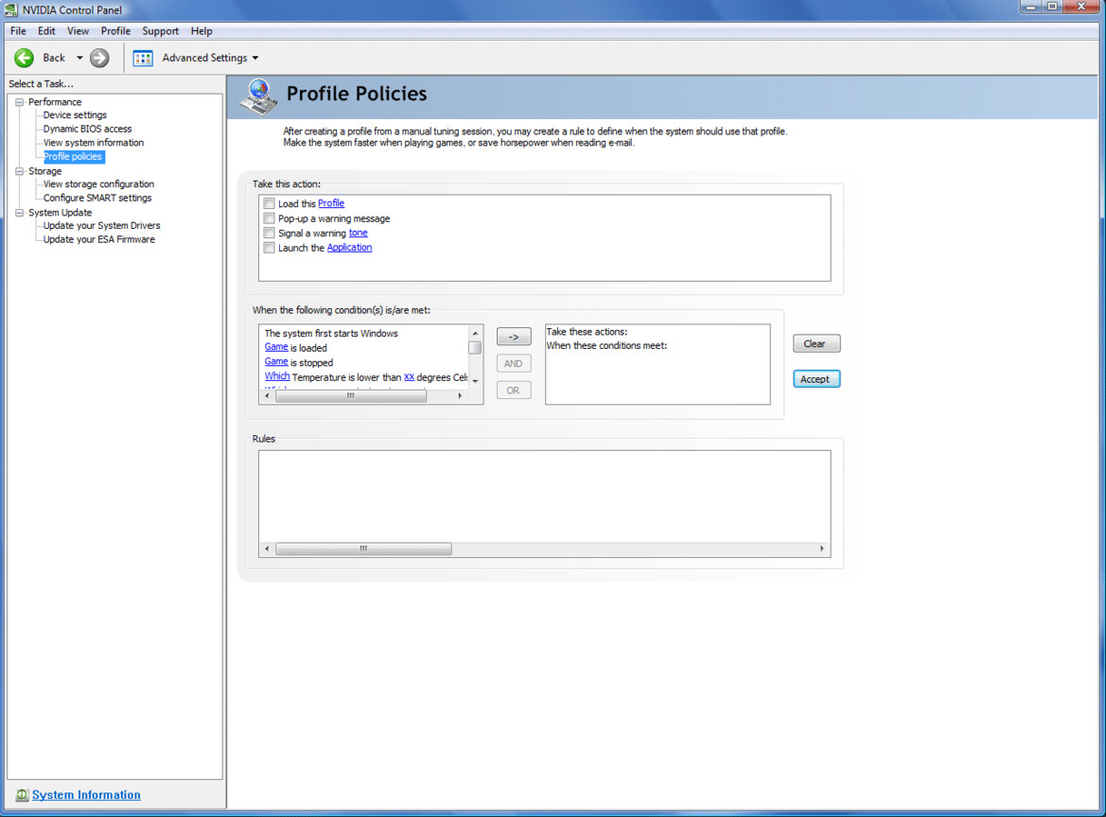Select View system information item
The width and height of the screenshot is (1106, 817).
93,143
